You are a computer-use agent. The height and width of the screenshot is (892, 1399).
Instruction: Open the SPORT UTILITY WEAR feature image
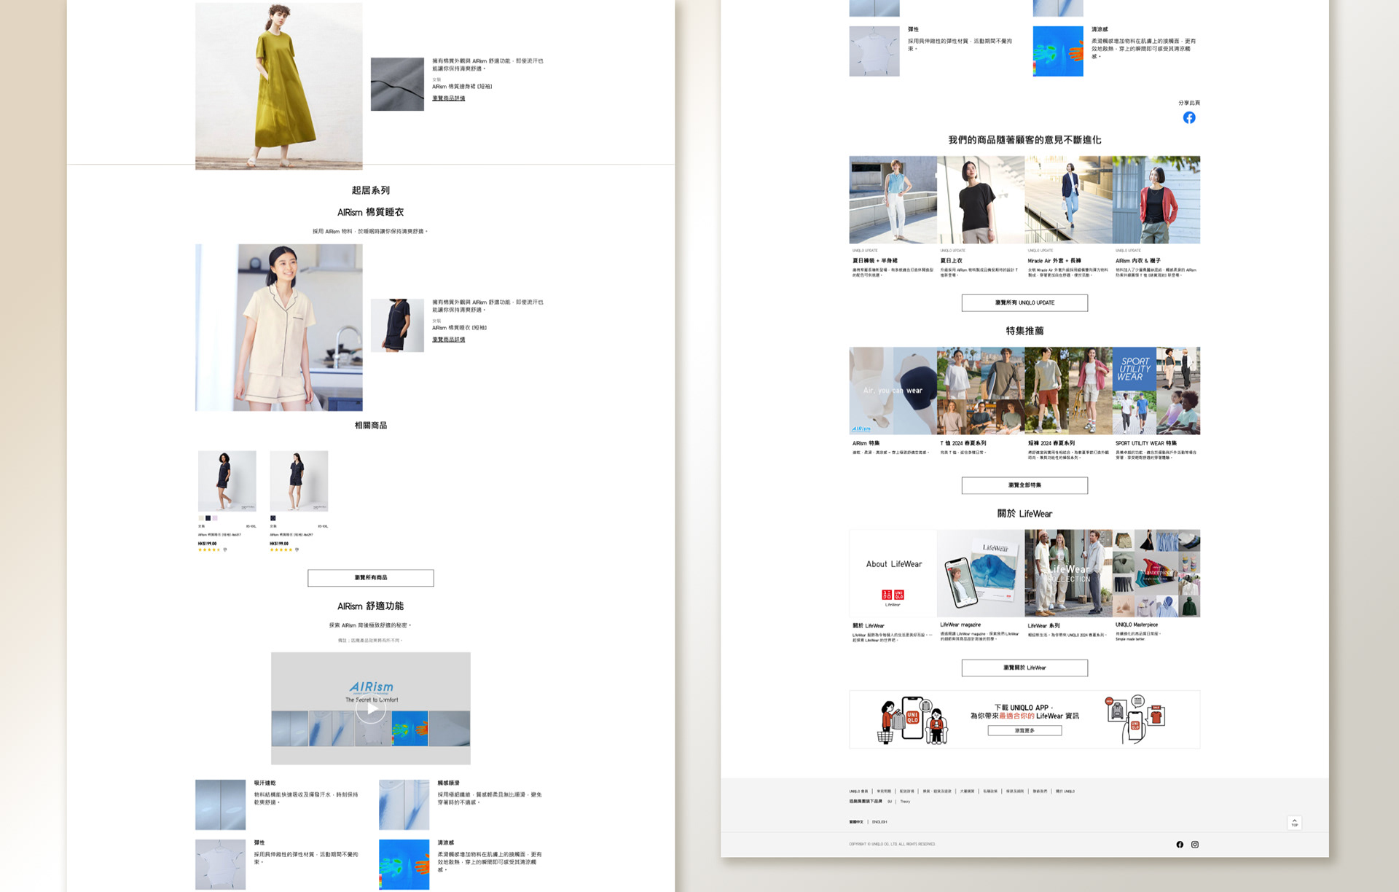pos(1156,391)
